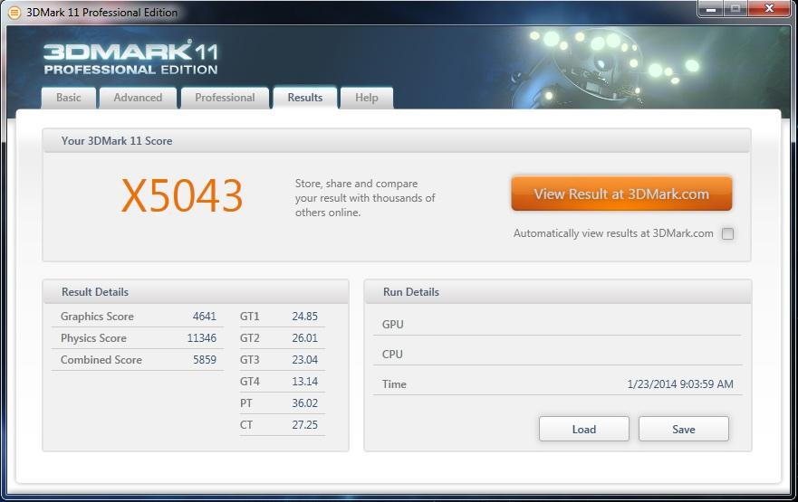
Task: Click the Physics Score label
Action: (x=93, y=338)
